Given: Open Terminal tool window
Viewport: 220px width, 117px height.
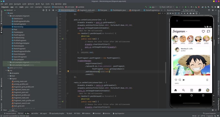Looking at the screenshot, I should [x=97, y=113].
